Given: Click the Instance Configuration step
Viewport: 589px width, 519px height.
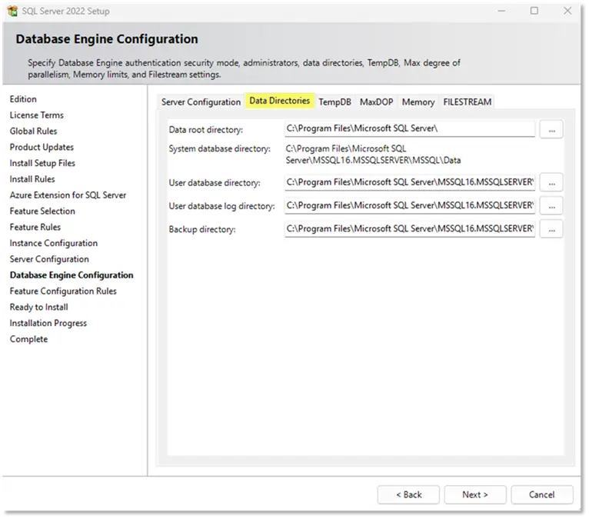Looking at the screenshot, I should tap(54, 244).
